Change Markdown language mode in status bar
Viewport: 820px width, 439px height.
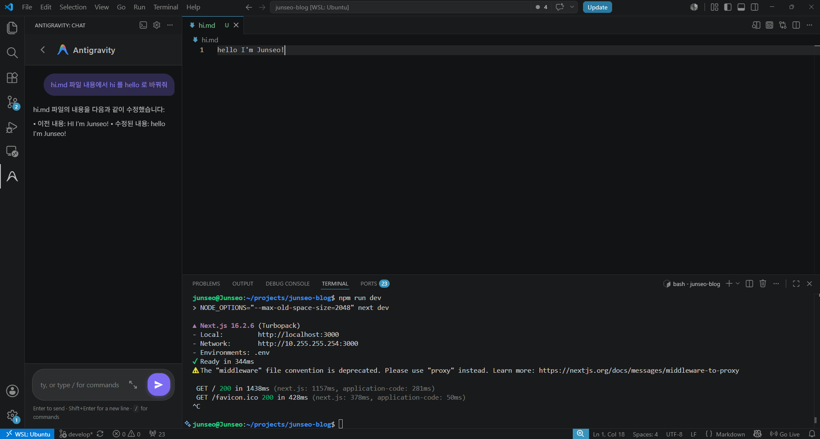(x=730, y=434)
